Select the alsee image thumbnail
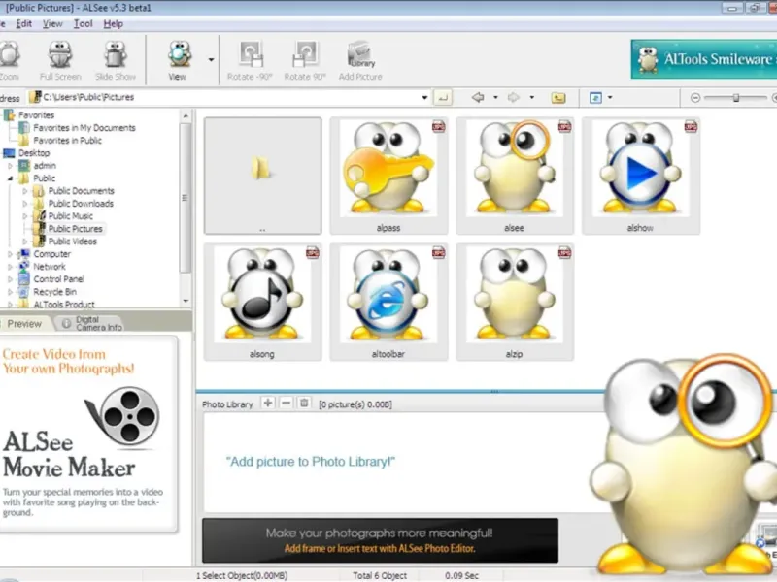This screenshot has height=582, width=777. (515, 176)
